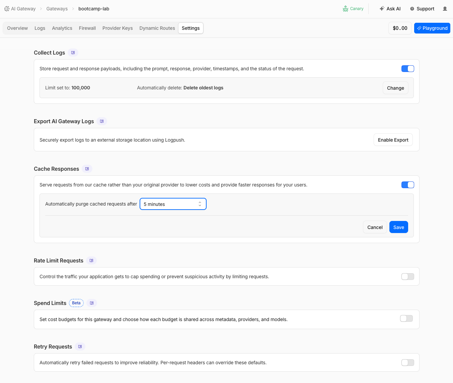Enable Rate Limit Requests toggle

pos(408,277)
